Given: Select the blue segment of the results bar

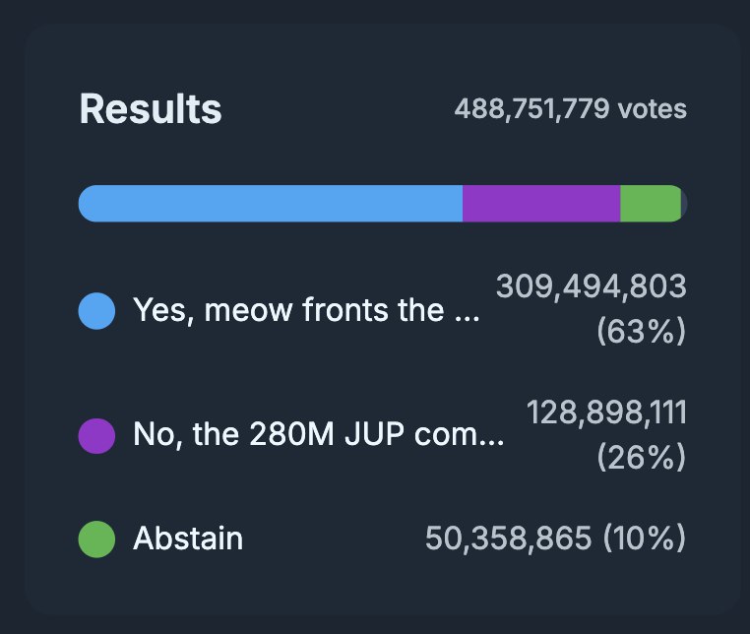Looking at the screenshot, I should click(x=271, y=204).
